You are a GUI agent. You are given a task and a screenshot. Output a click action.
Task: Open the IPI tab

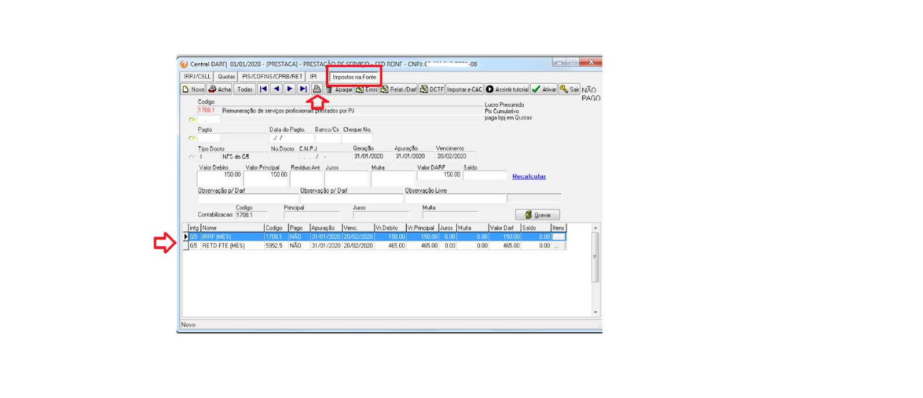point(313,76)
